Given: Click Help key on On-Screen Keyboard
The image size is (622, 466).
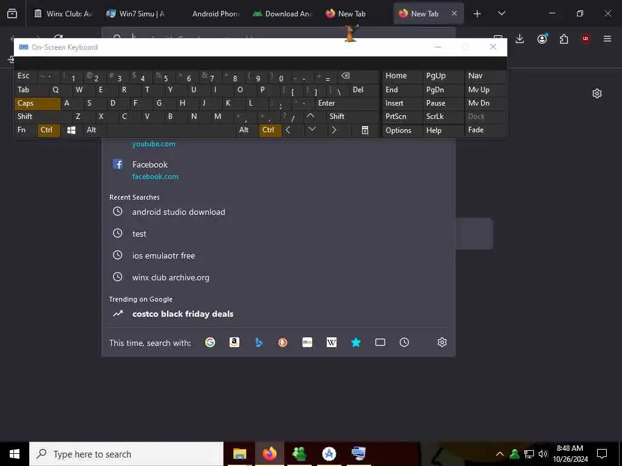Looking at the screenshot, I should coord(443,130).
